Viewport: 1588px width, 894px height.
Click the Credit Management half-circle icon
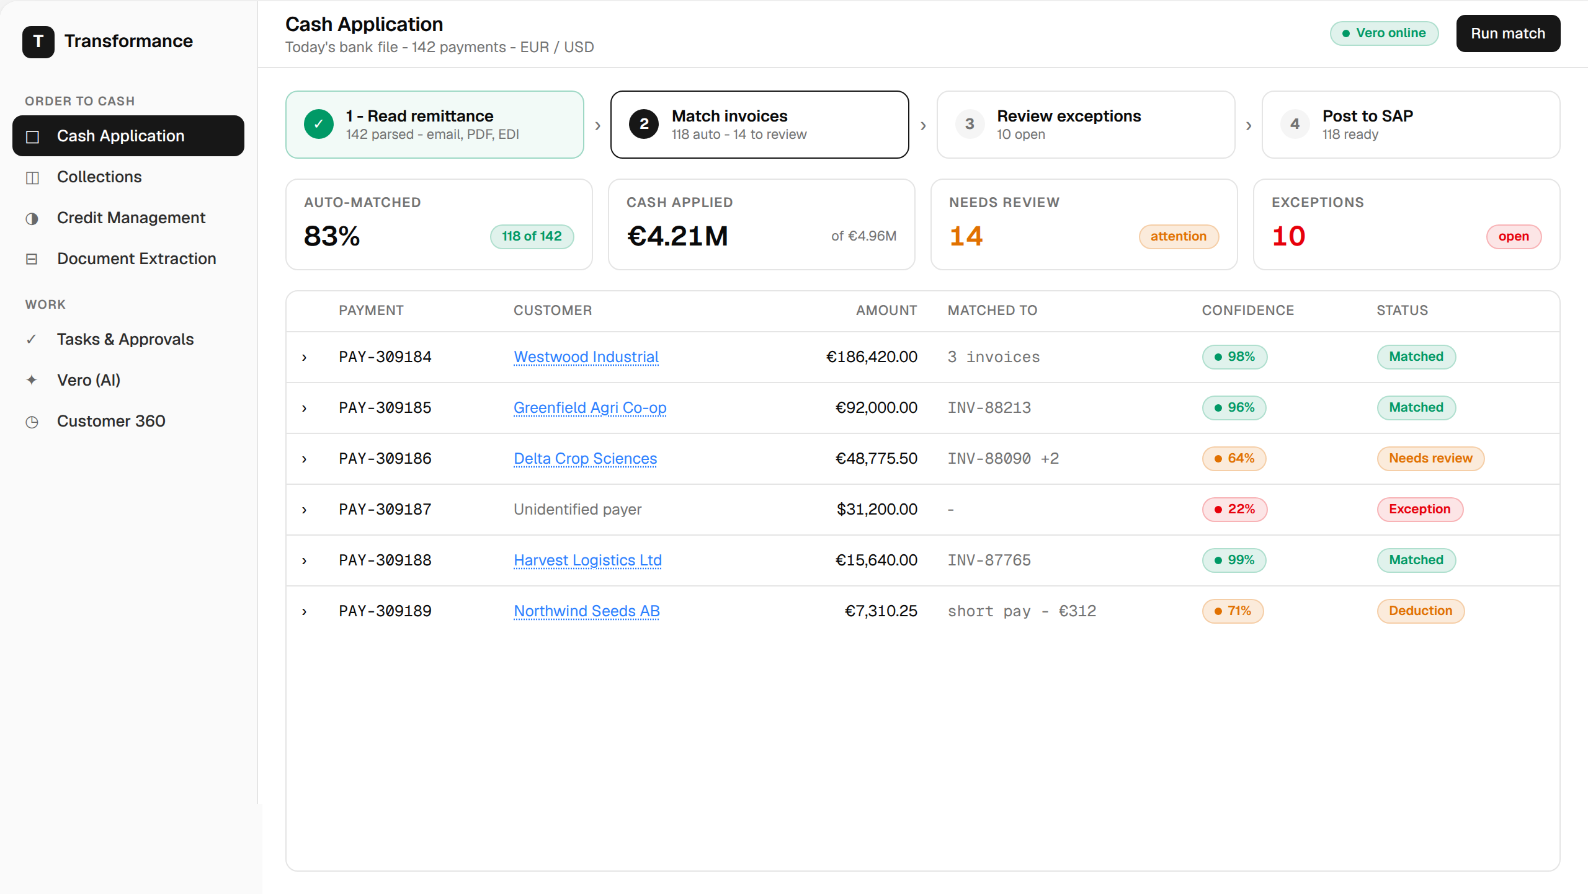click(x=32, y=218)
